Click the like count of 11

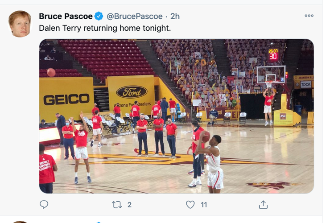click(x=204, y=205)
